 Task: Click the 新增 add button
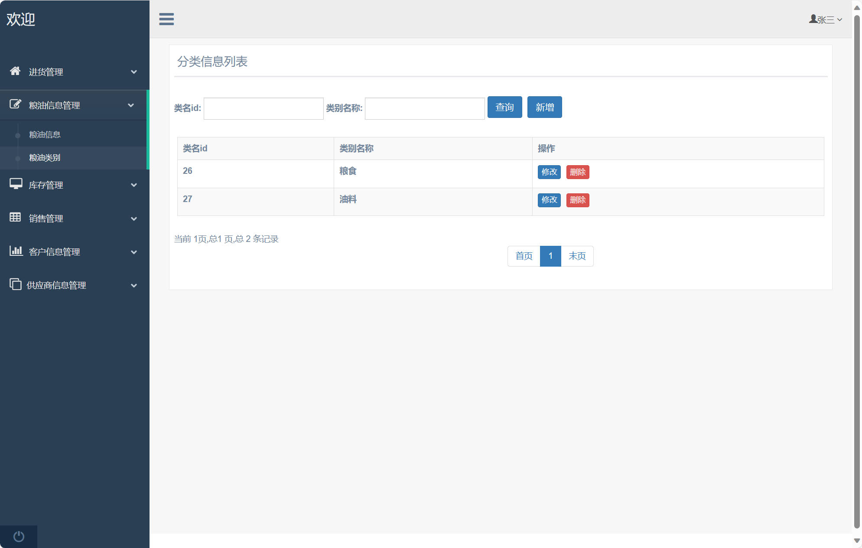click(544, 107)
